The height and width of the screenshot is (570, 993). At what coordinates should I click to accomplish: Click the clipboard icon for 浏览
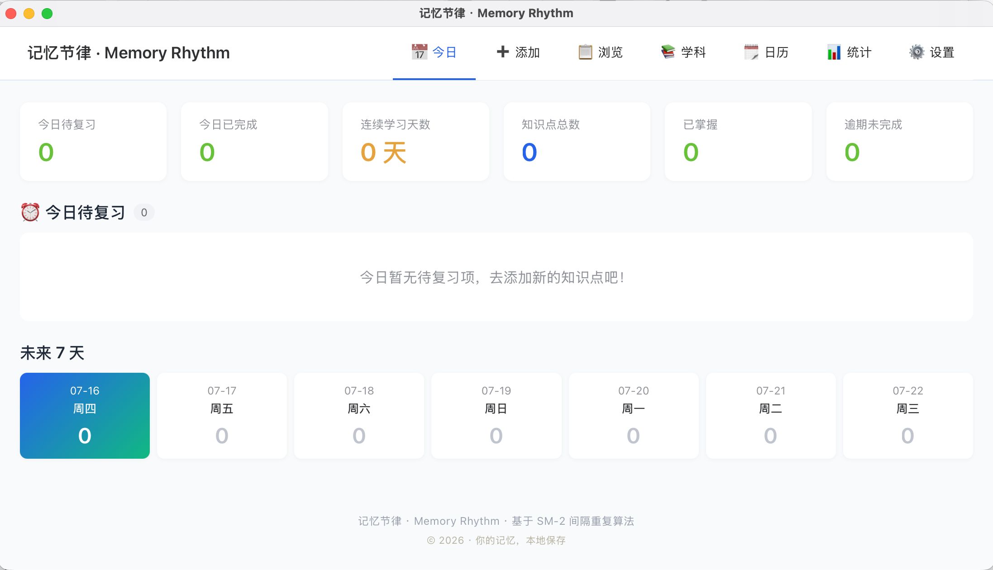585,52
